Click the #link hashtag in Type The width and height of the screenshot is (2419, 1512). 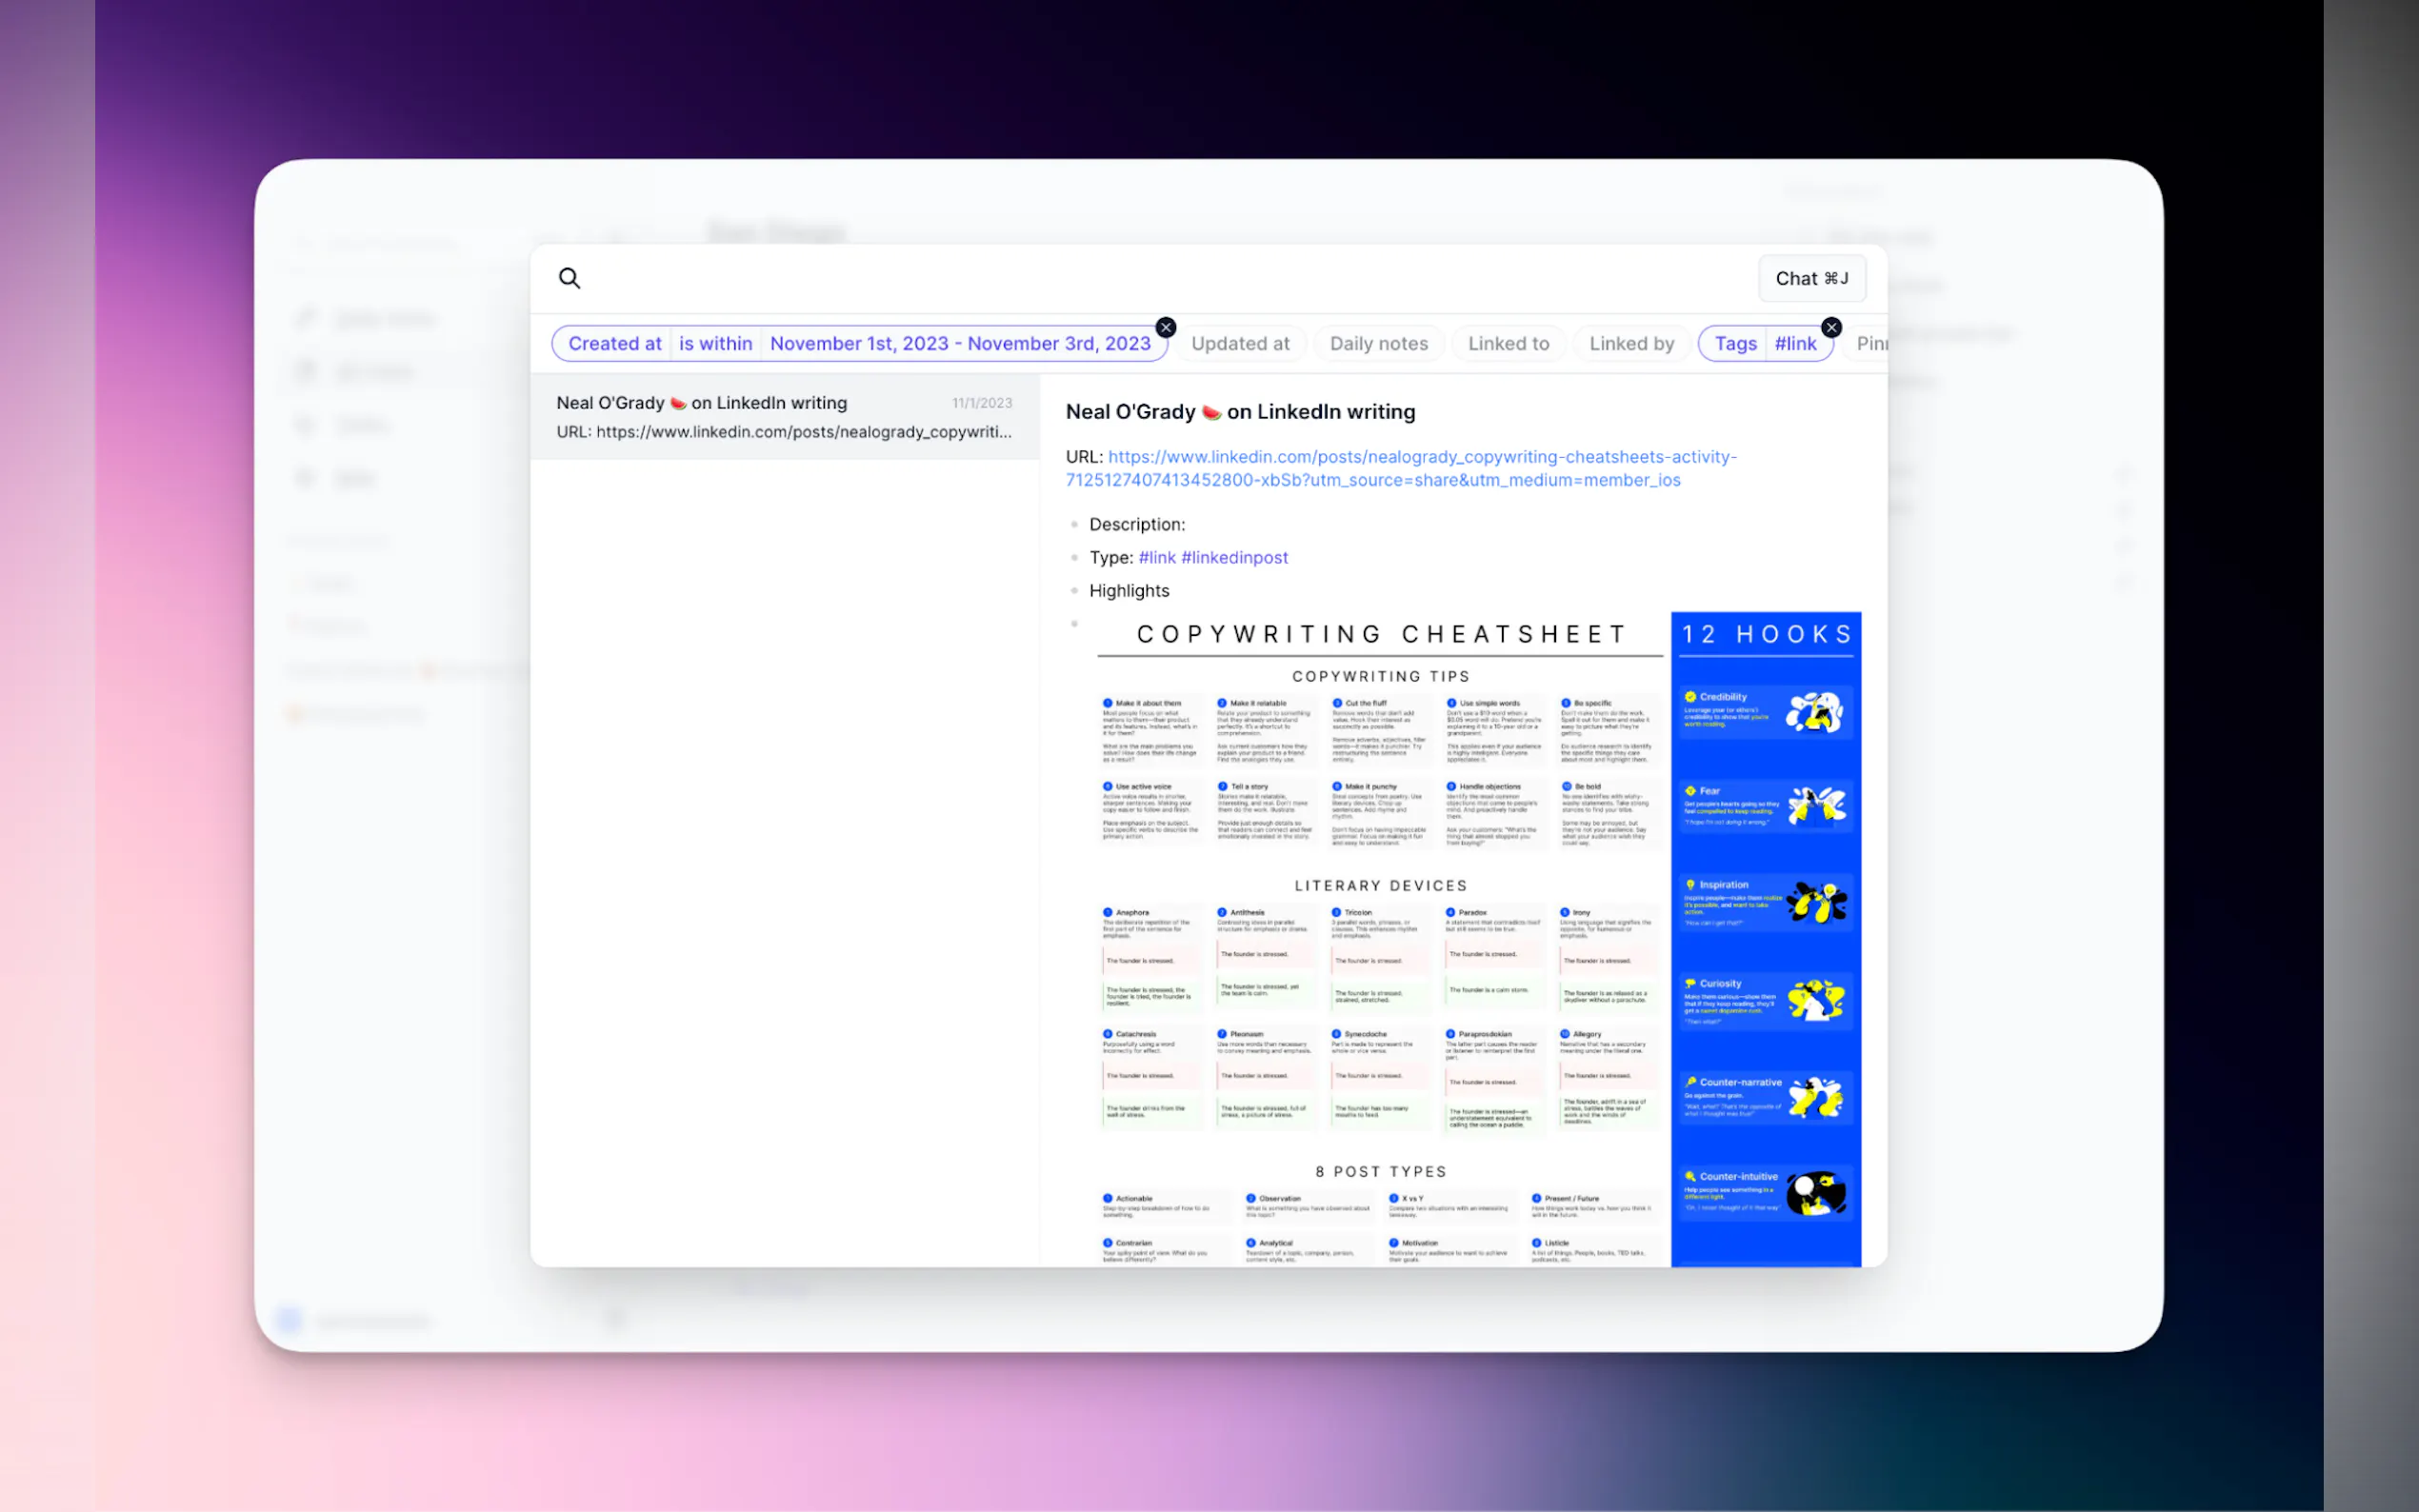(x=1156, y=557)
